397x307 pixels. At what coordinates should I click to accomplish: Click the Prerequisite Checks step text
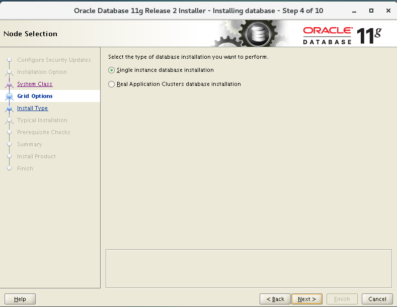(44, 132)
